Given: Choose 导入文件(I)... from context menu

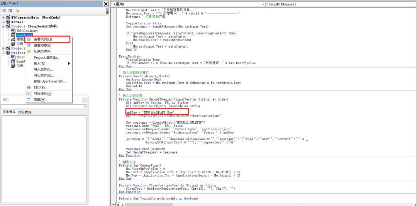Looking at the screenshot, I should click(x=48, y=70).
